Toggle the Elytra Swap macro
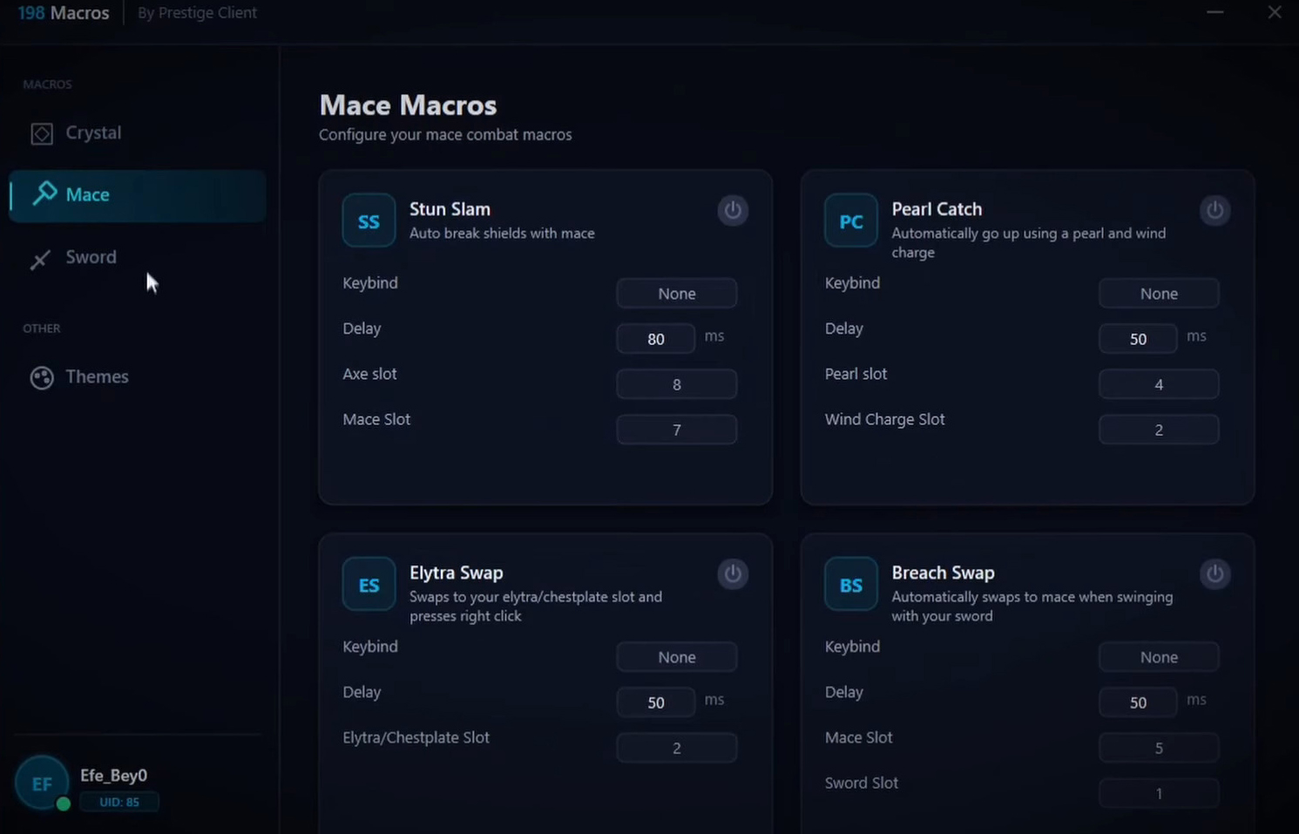The height and width of the screenshot is (834, 1299). coord(732,573)
